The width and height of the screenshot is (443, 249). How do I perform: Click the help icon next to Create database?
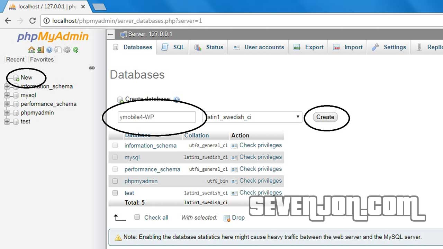point(177,100)
